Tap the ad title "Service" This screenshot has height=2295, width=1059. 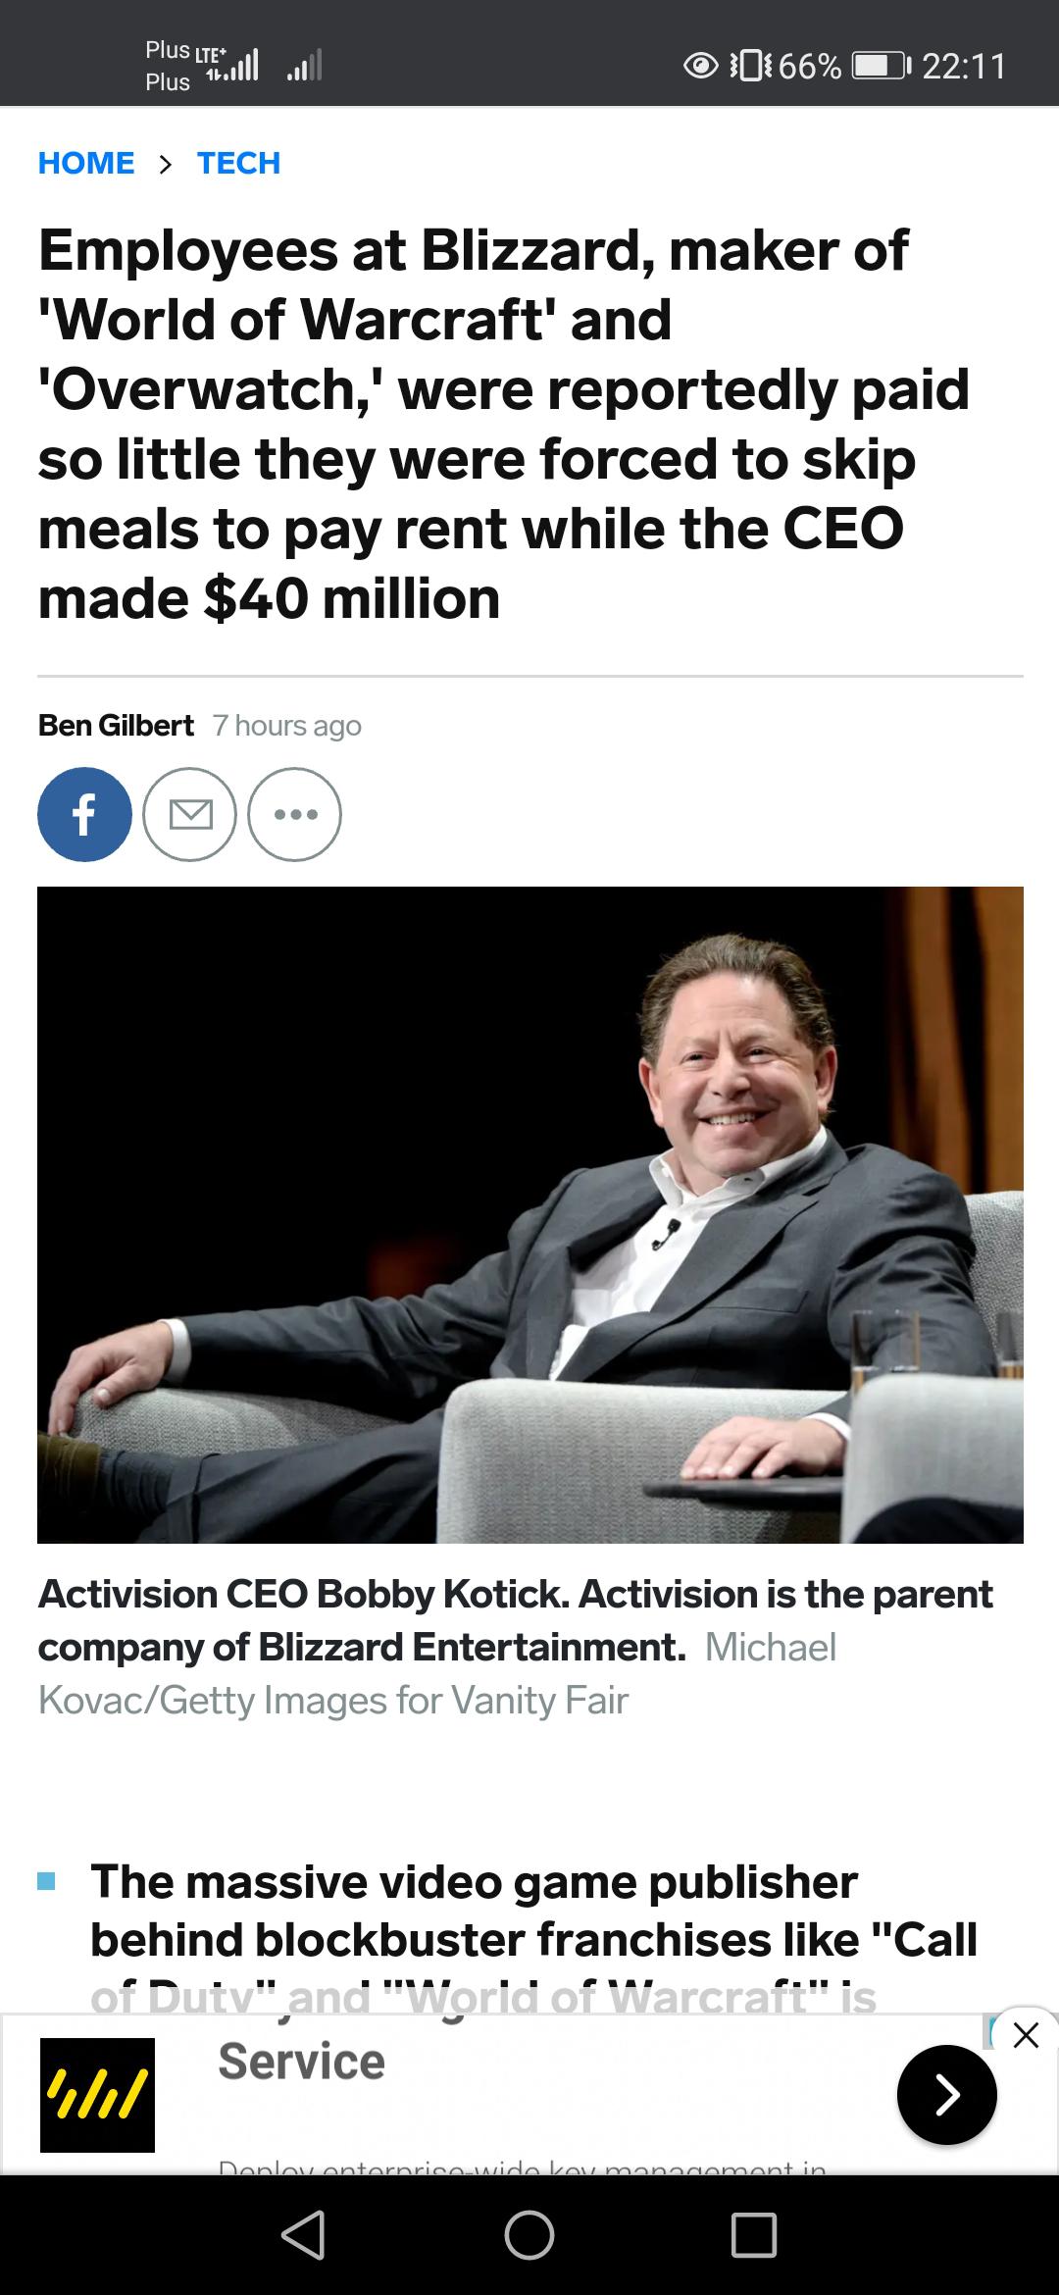click(x=301, y=2062)
